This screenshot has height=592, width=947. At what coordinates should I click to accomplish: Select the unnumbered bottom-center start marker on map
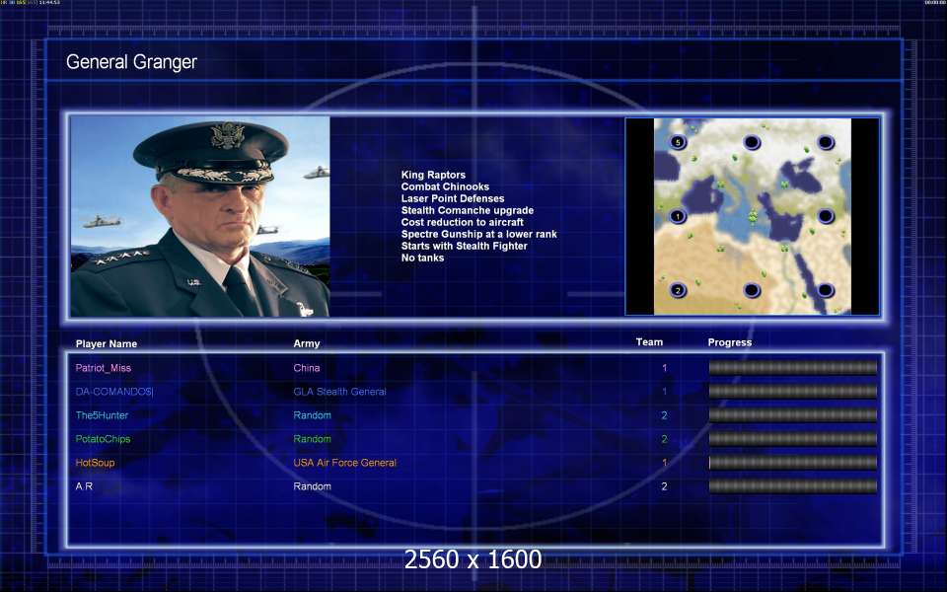click(752, 290)
